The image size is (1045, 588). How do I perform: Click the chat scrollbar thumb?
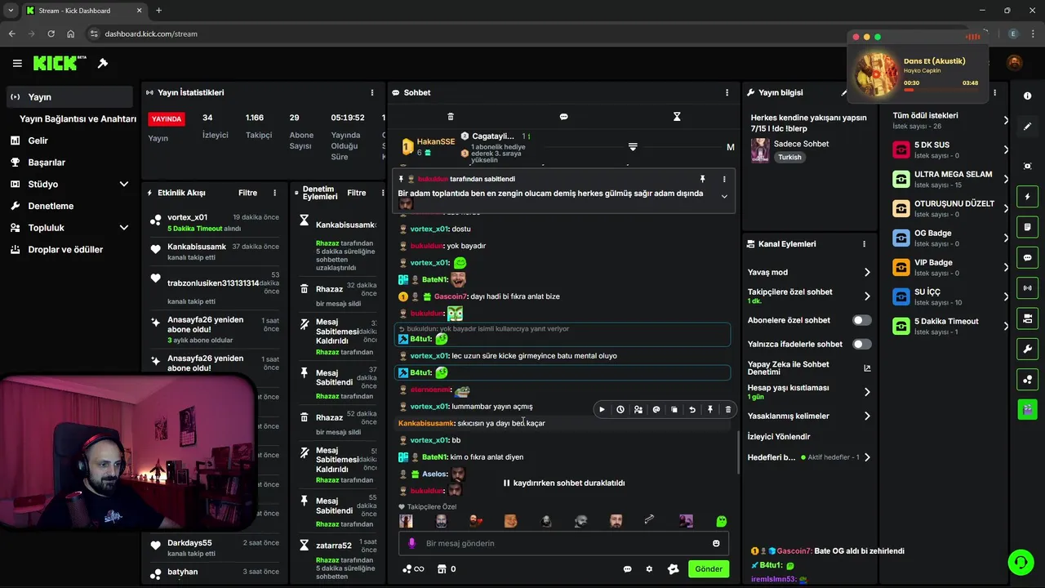tap(739, 452)
